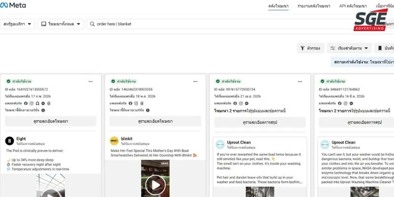Open three-dot menu on blinkit ad card

coord(196,81)
